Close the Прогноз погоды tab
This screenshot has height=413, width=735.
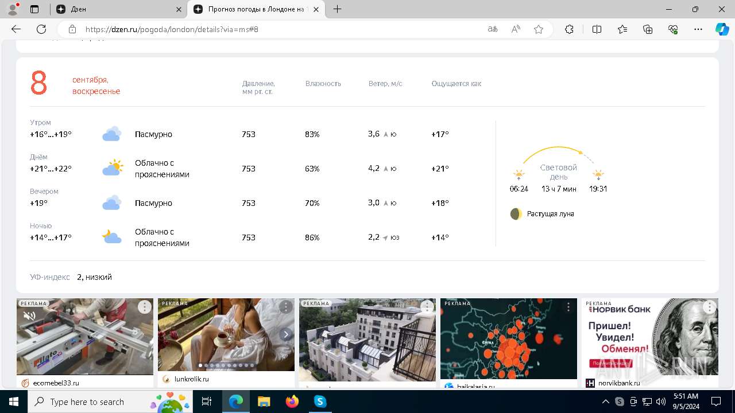pos(316,9)
